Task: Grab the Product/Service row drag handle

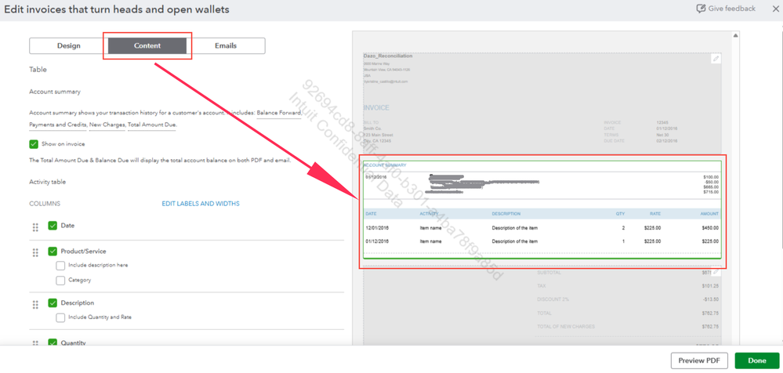Action: point(35,252)
